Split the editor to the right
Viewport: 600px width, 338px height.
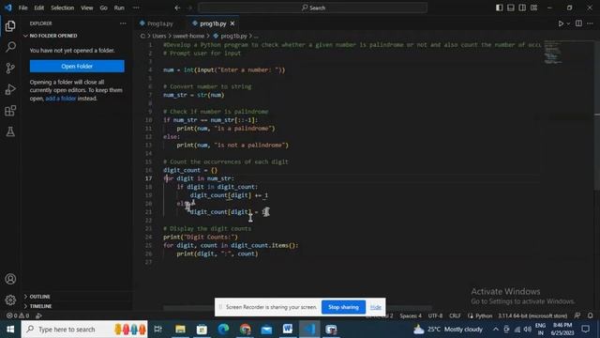pos(578,23)
